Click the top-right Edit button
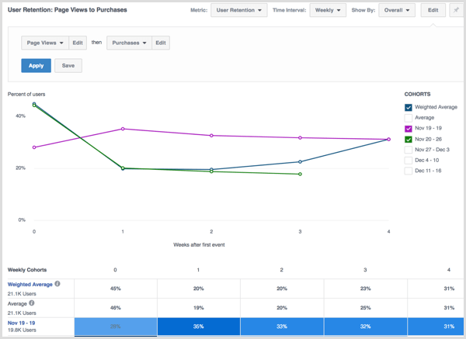 pyautogui.click(x=433, y=10)
